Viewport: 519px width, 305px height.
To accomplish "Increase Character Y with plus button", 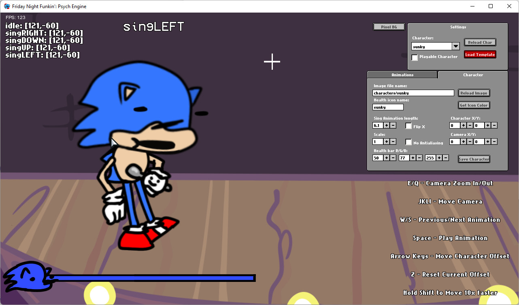I will click(x=488, y=126).
